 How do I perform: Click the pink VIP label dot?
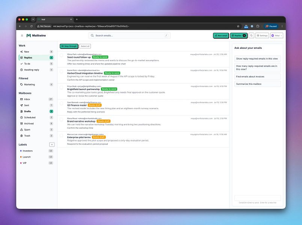[x=21, y=163]
